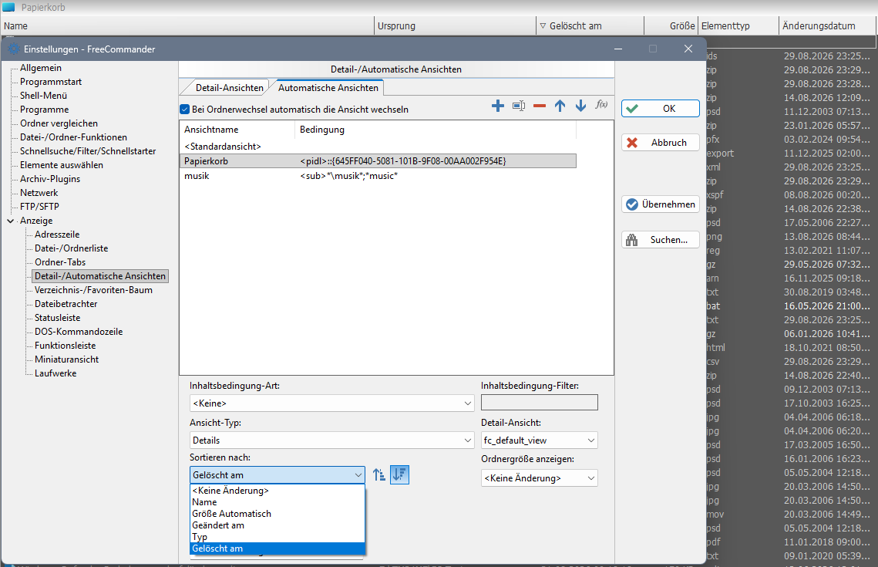The image size is (878, 567).
Task: Open Archiv-Plugins settings category
Action: tap(50, 179)
